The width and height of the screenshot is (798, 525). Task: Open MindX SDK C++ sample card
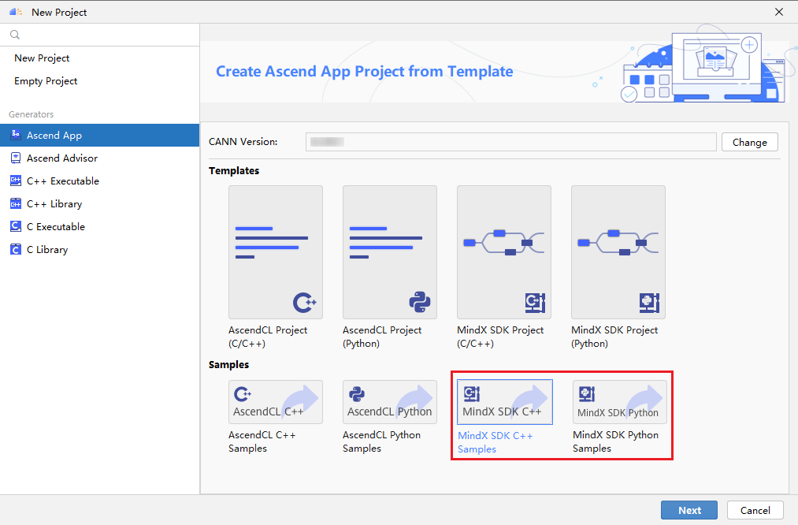[504, 402]
